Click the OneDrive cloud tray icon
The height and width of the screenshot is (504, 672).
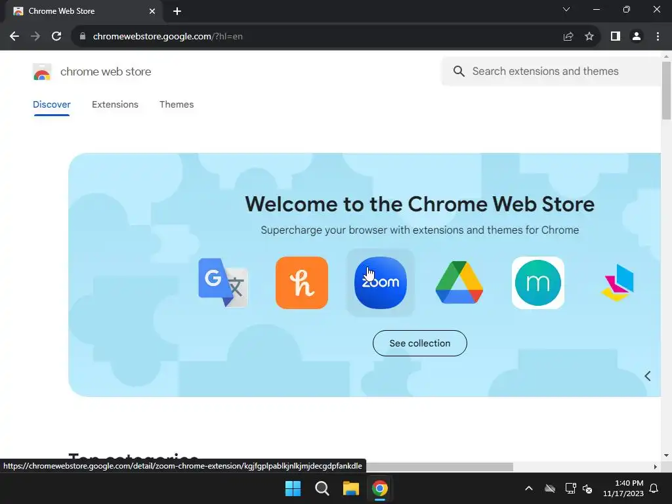click(550, 488)
